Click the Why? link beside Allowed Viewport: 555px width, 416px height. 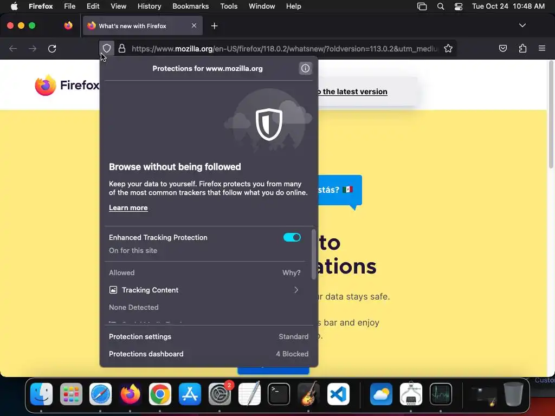tap(291, 273)
